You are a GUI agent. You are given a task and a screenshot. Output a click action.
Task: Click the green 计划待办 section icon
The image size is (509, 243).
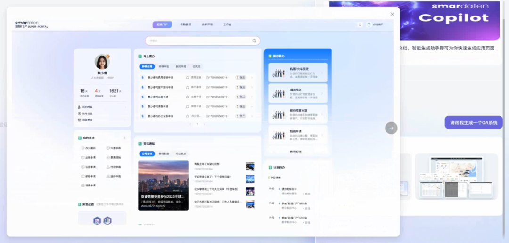pos(270,167)
